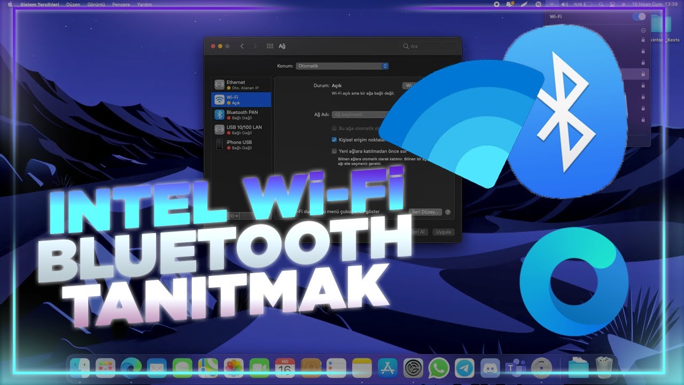The image size is (684, 385).
Task: Tick the 'Yeni ağlara katılmadan önce sor' checkbox
Action: click(x=334, y=151)
